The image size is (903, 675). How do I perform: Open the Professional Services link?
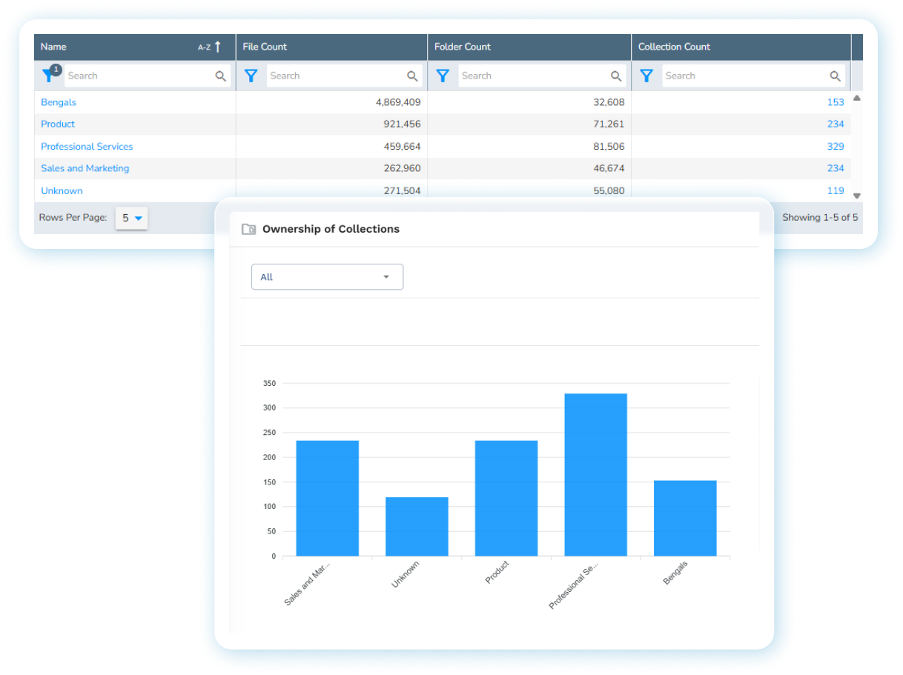pyautogui.click(x=87, y=147)
